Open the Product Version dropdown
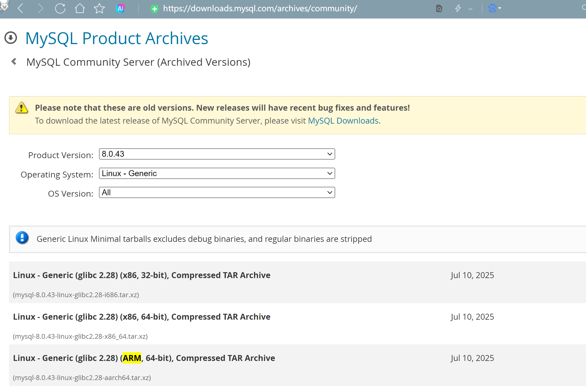Image resolution: width=586 pixels, height=391 pixels. click(217, 154)
